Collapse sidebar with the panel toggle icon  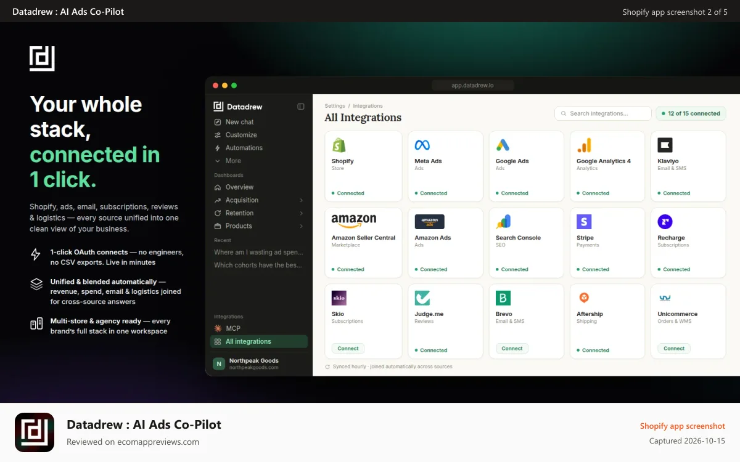301,107
